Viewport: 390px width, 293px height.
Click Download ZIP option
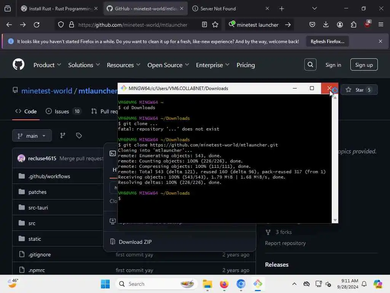click(135, 242)
